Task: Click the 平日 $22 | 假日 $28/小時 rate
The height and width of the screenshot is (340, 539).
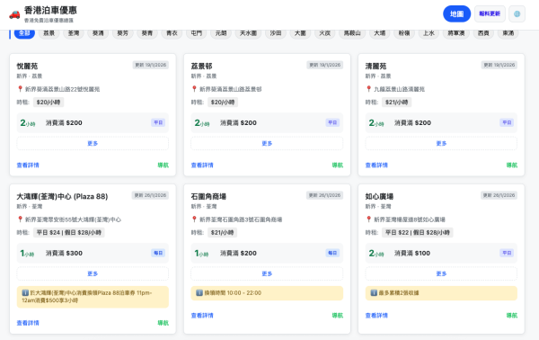Action: [x=418, y=233]
